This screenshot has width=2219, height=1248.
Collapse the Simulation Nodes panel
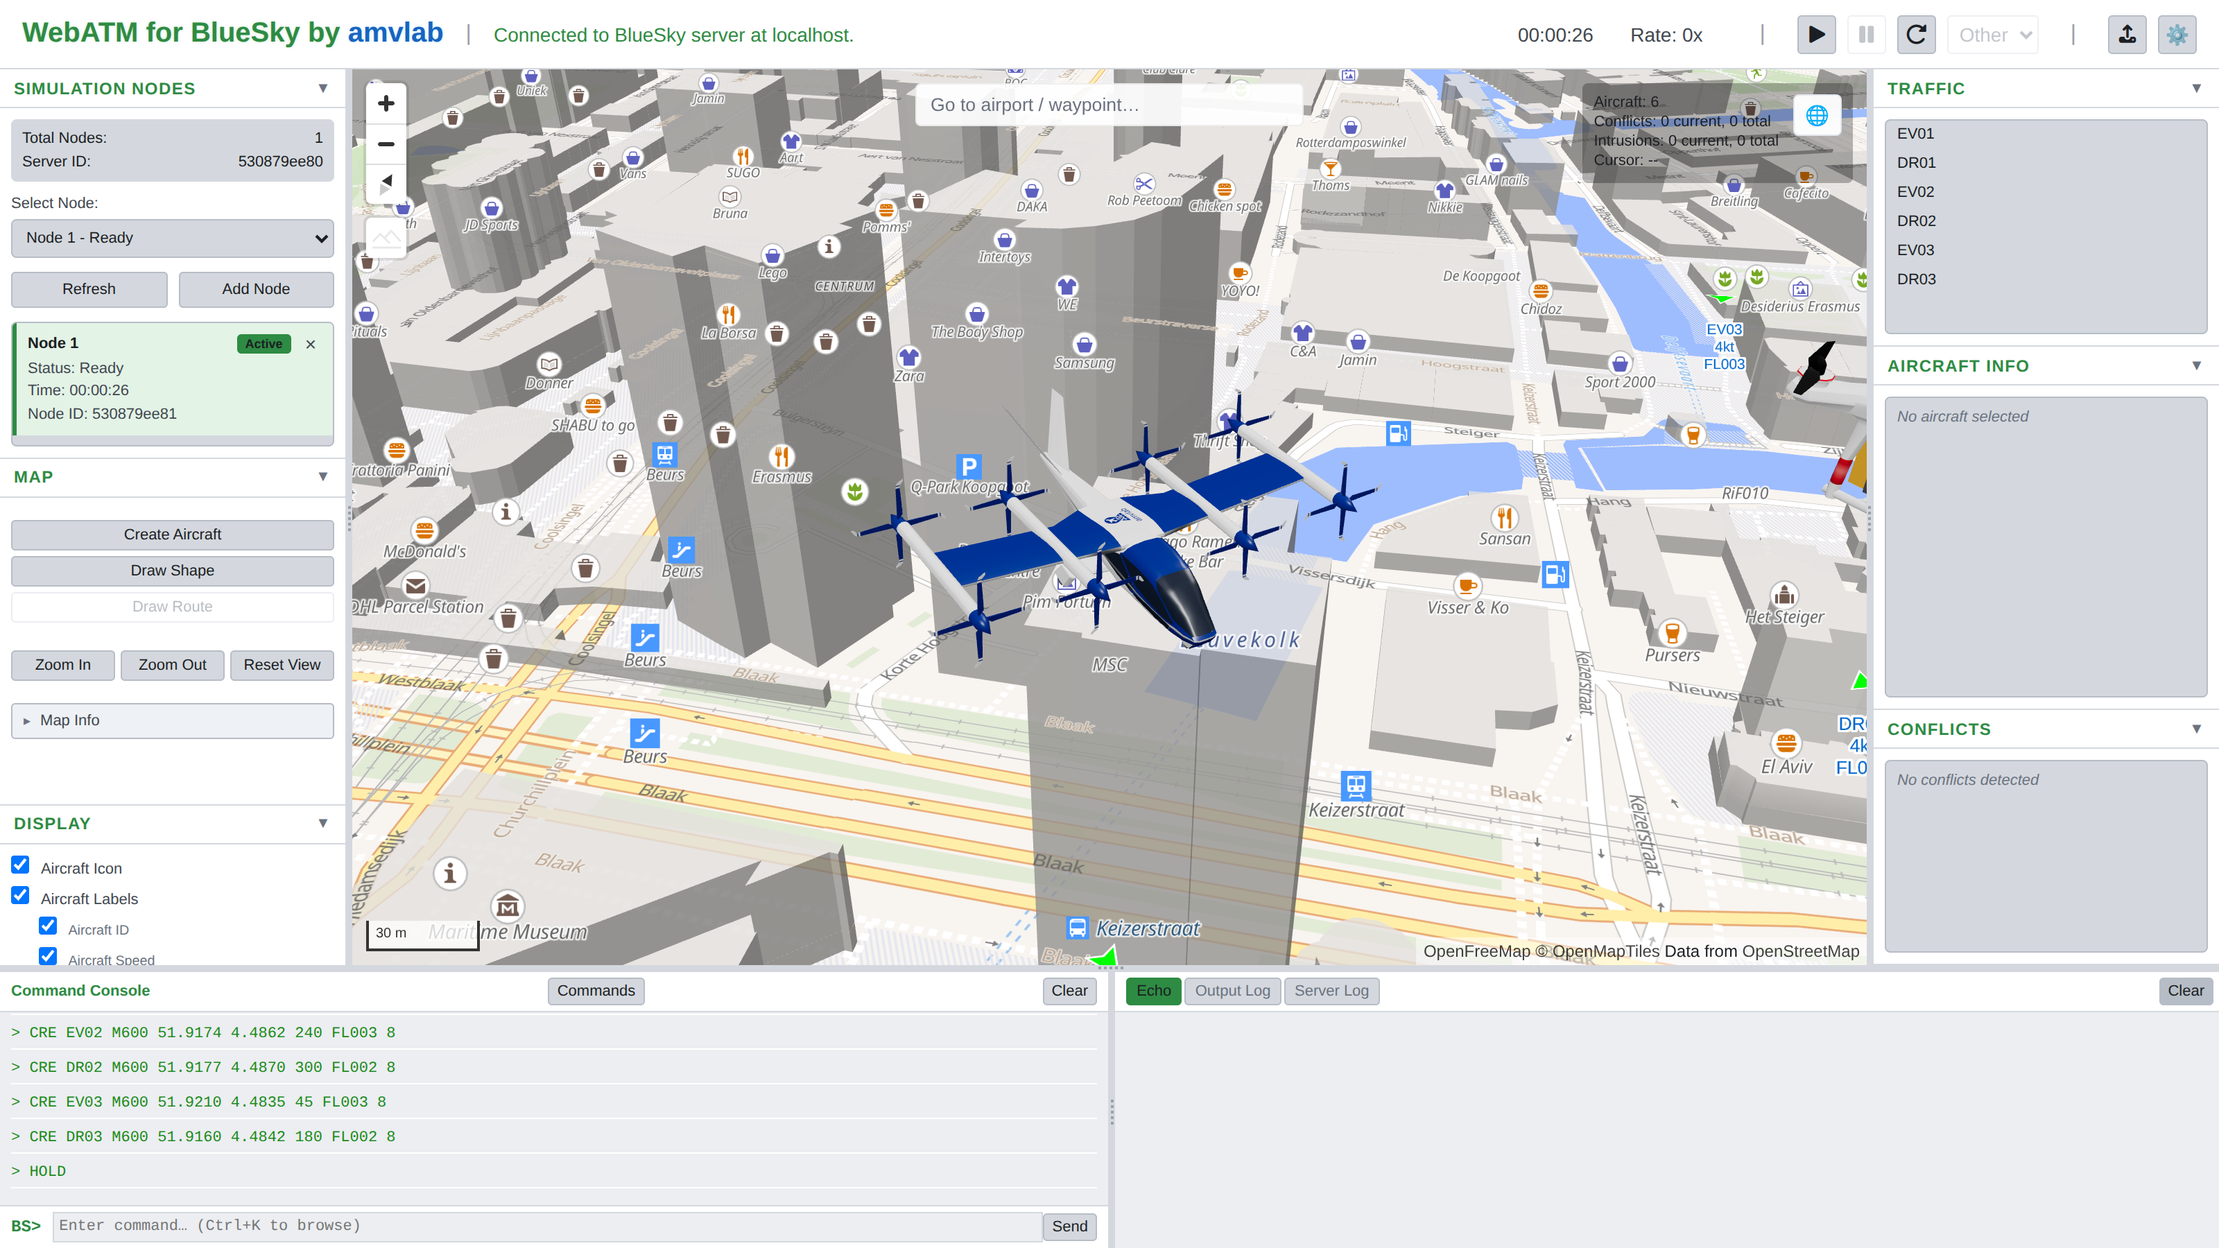[322, 88]
